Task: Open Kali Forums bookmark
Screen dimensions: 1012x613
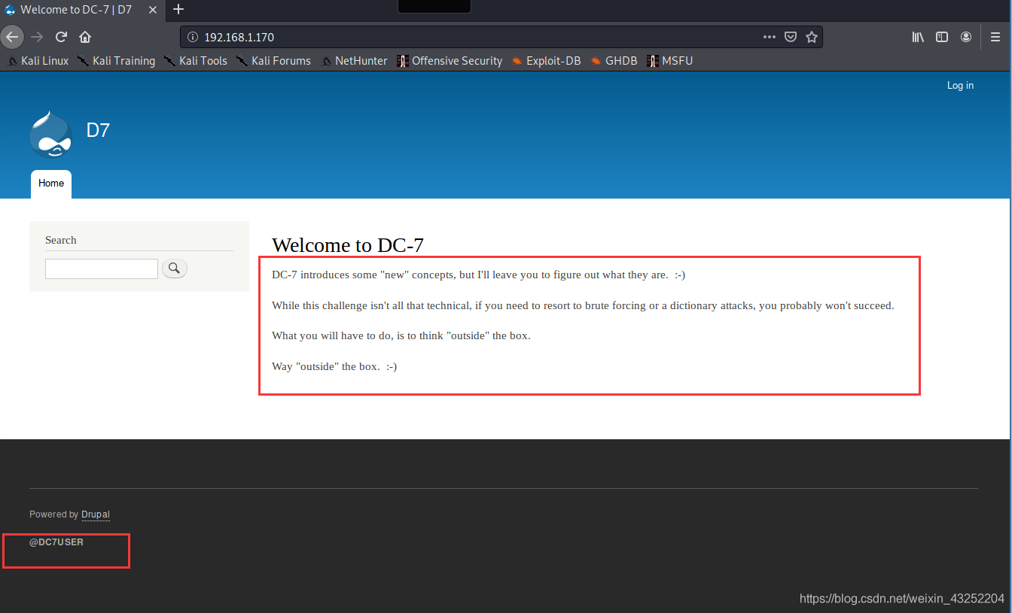Action: coord(273,61)
